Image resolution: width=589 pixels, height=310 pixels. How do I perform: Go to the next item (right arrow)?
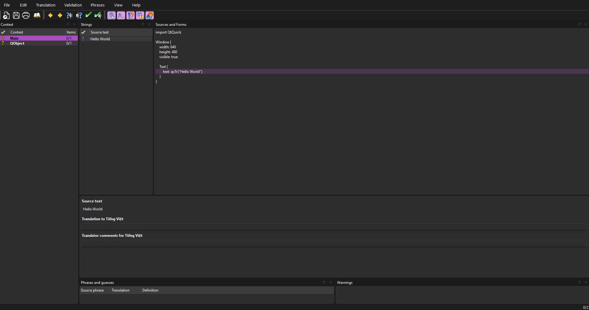(x=60, y=15)
